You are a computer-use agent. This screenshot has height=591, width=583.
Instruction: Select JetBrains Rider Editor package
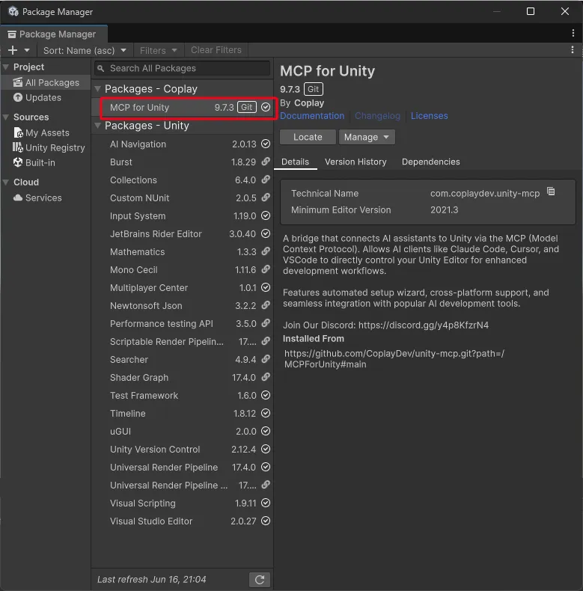[183, 234]
